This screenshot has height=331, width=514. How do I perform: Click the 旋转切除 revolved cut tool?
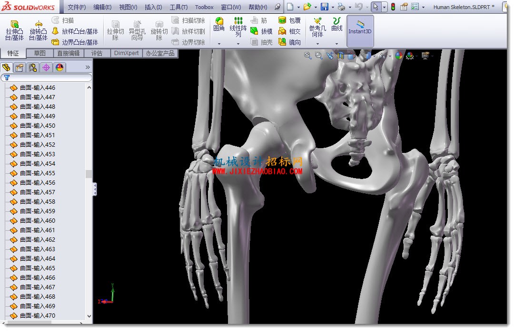(159, 30)
